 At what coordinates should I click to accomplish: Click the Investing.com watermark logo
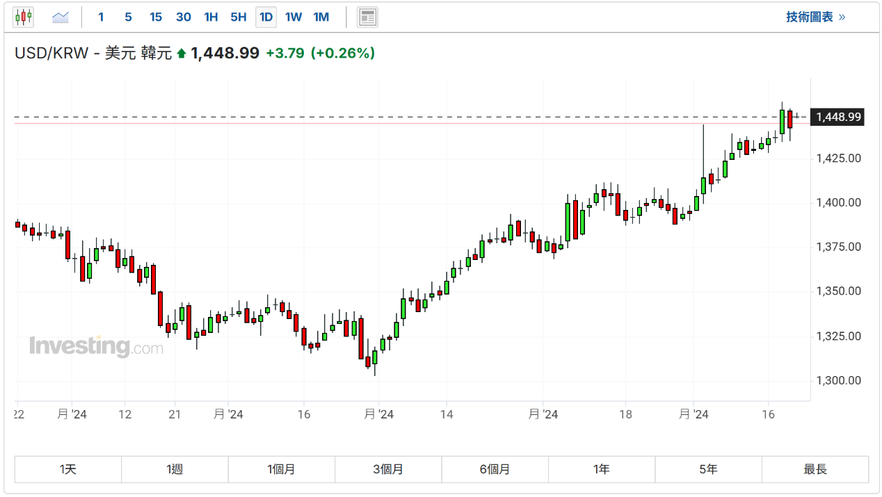tap(96, 345)
